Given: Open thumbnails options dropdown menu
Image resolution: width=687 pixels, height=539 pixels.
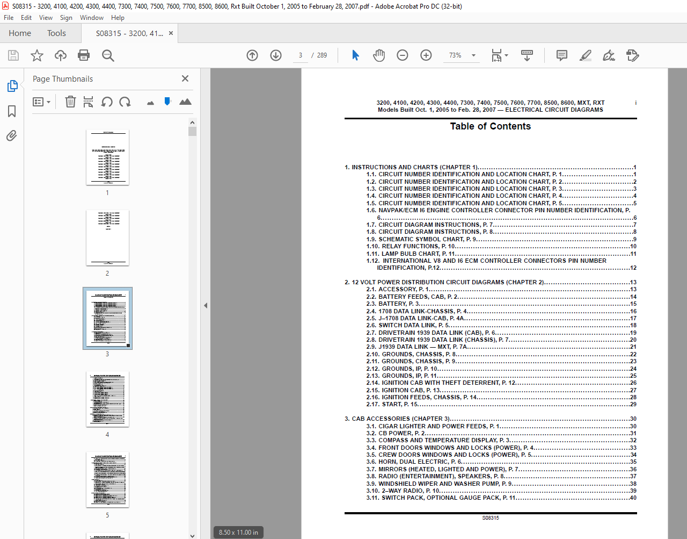Looking at the screenshot, I should coord(41,102).
